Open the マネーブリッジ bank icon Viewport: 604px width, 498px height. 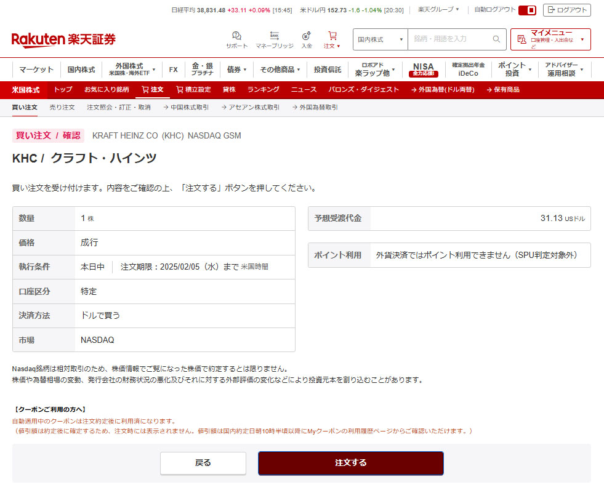(275, 36)
